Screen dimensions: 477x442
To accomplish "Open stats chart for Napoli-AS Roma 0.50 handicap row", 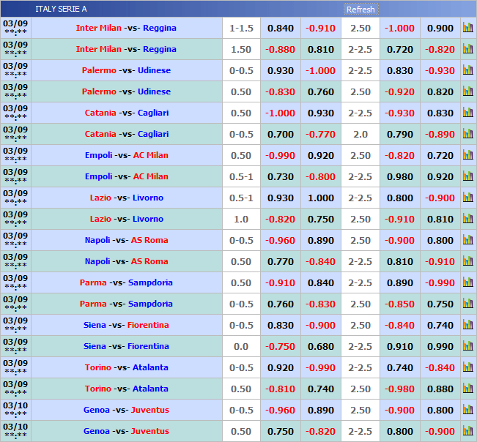I will tap(468, 261).
